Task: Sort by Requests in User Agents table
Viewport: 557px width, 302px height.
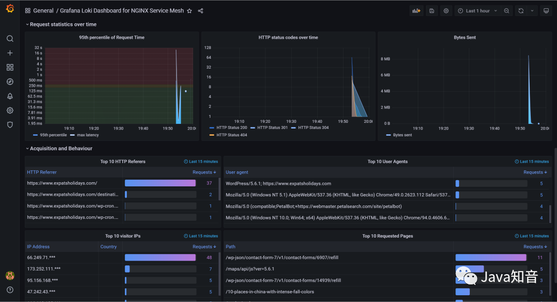Action: [535, 172]
